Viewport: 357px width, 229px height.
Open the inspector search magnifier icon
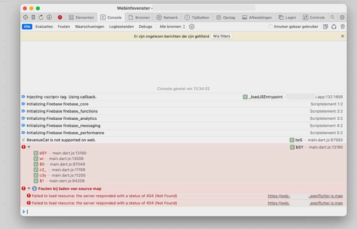333,17
